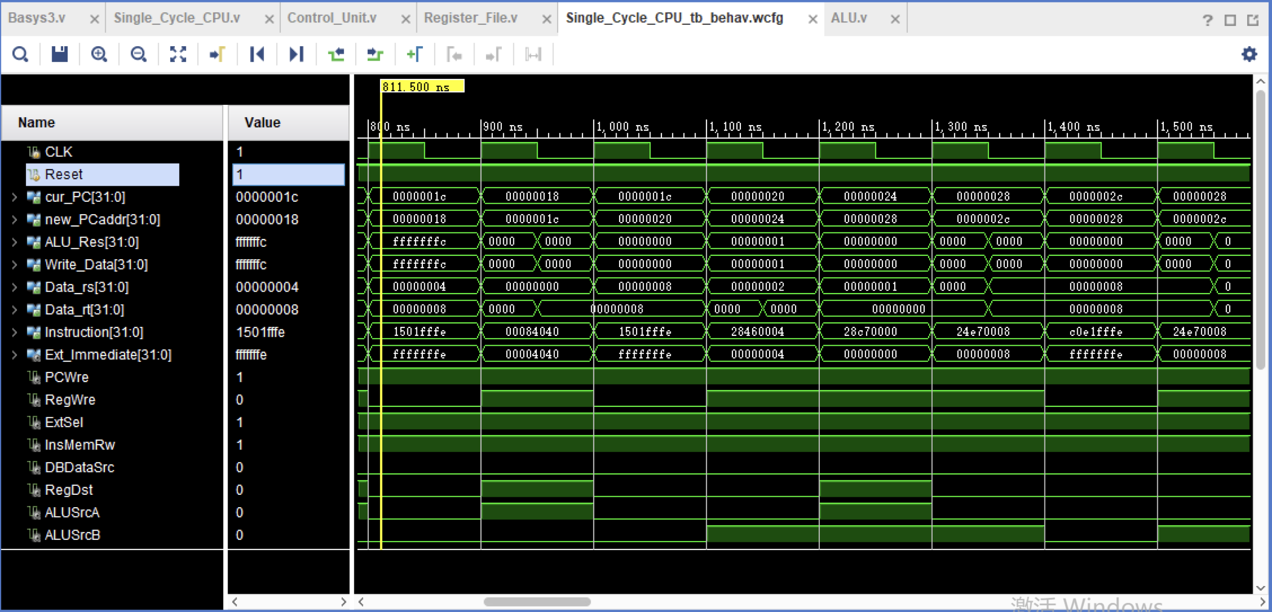Screen dimensions: 1272x612
Task: Go to time zero
Action: [257, 54]
